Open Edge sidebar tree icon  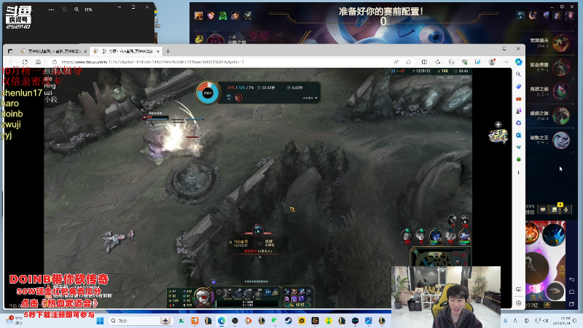(518, 160)
